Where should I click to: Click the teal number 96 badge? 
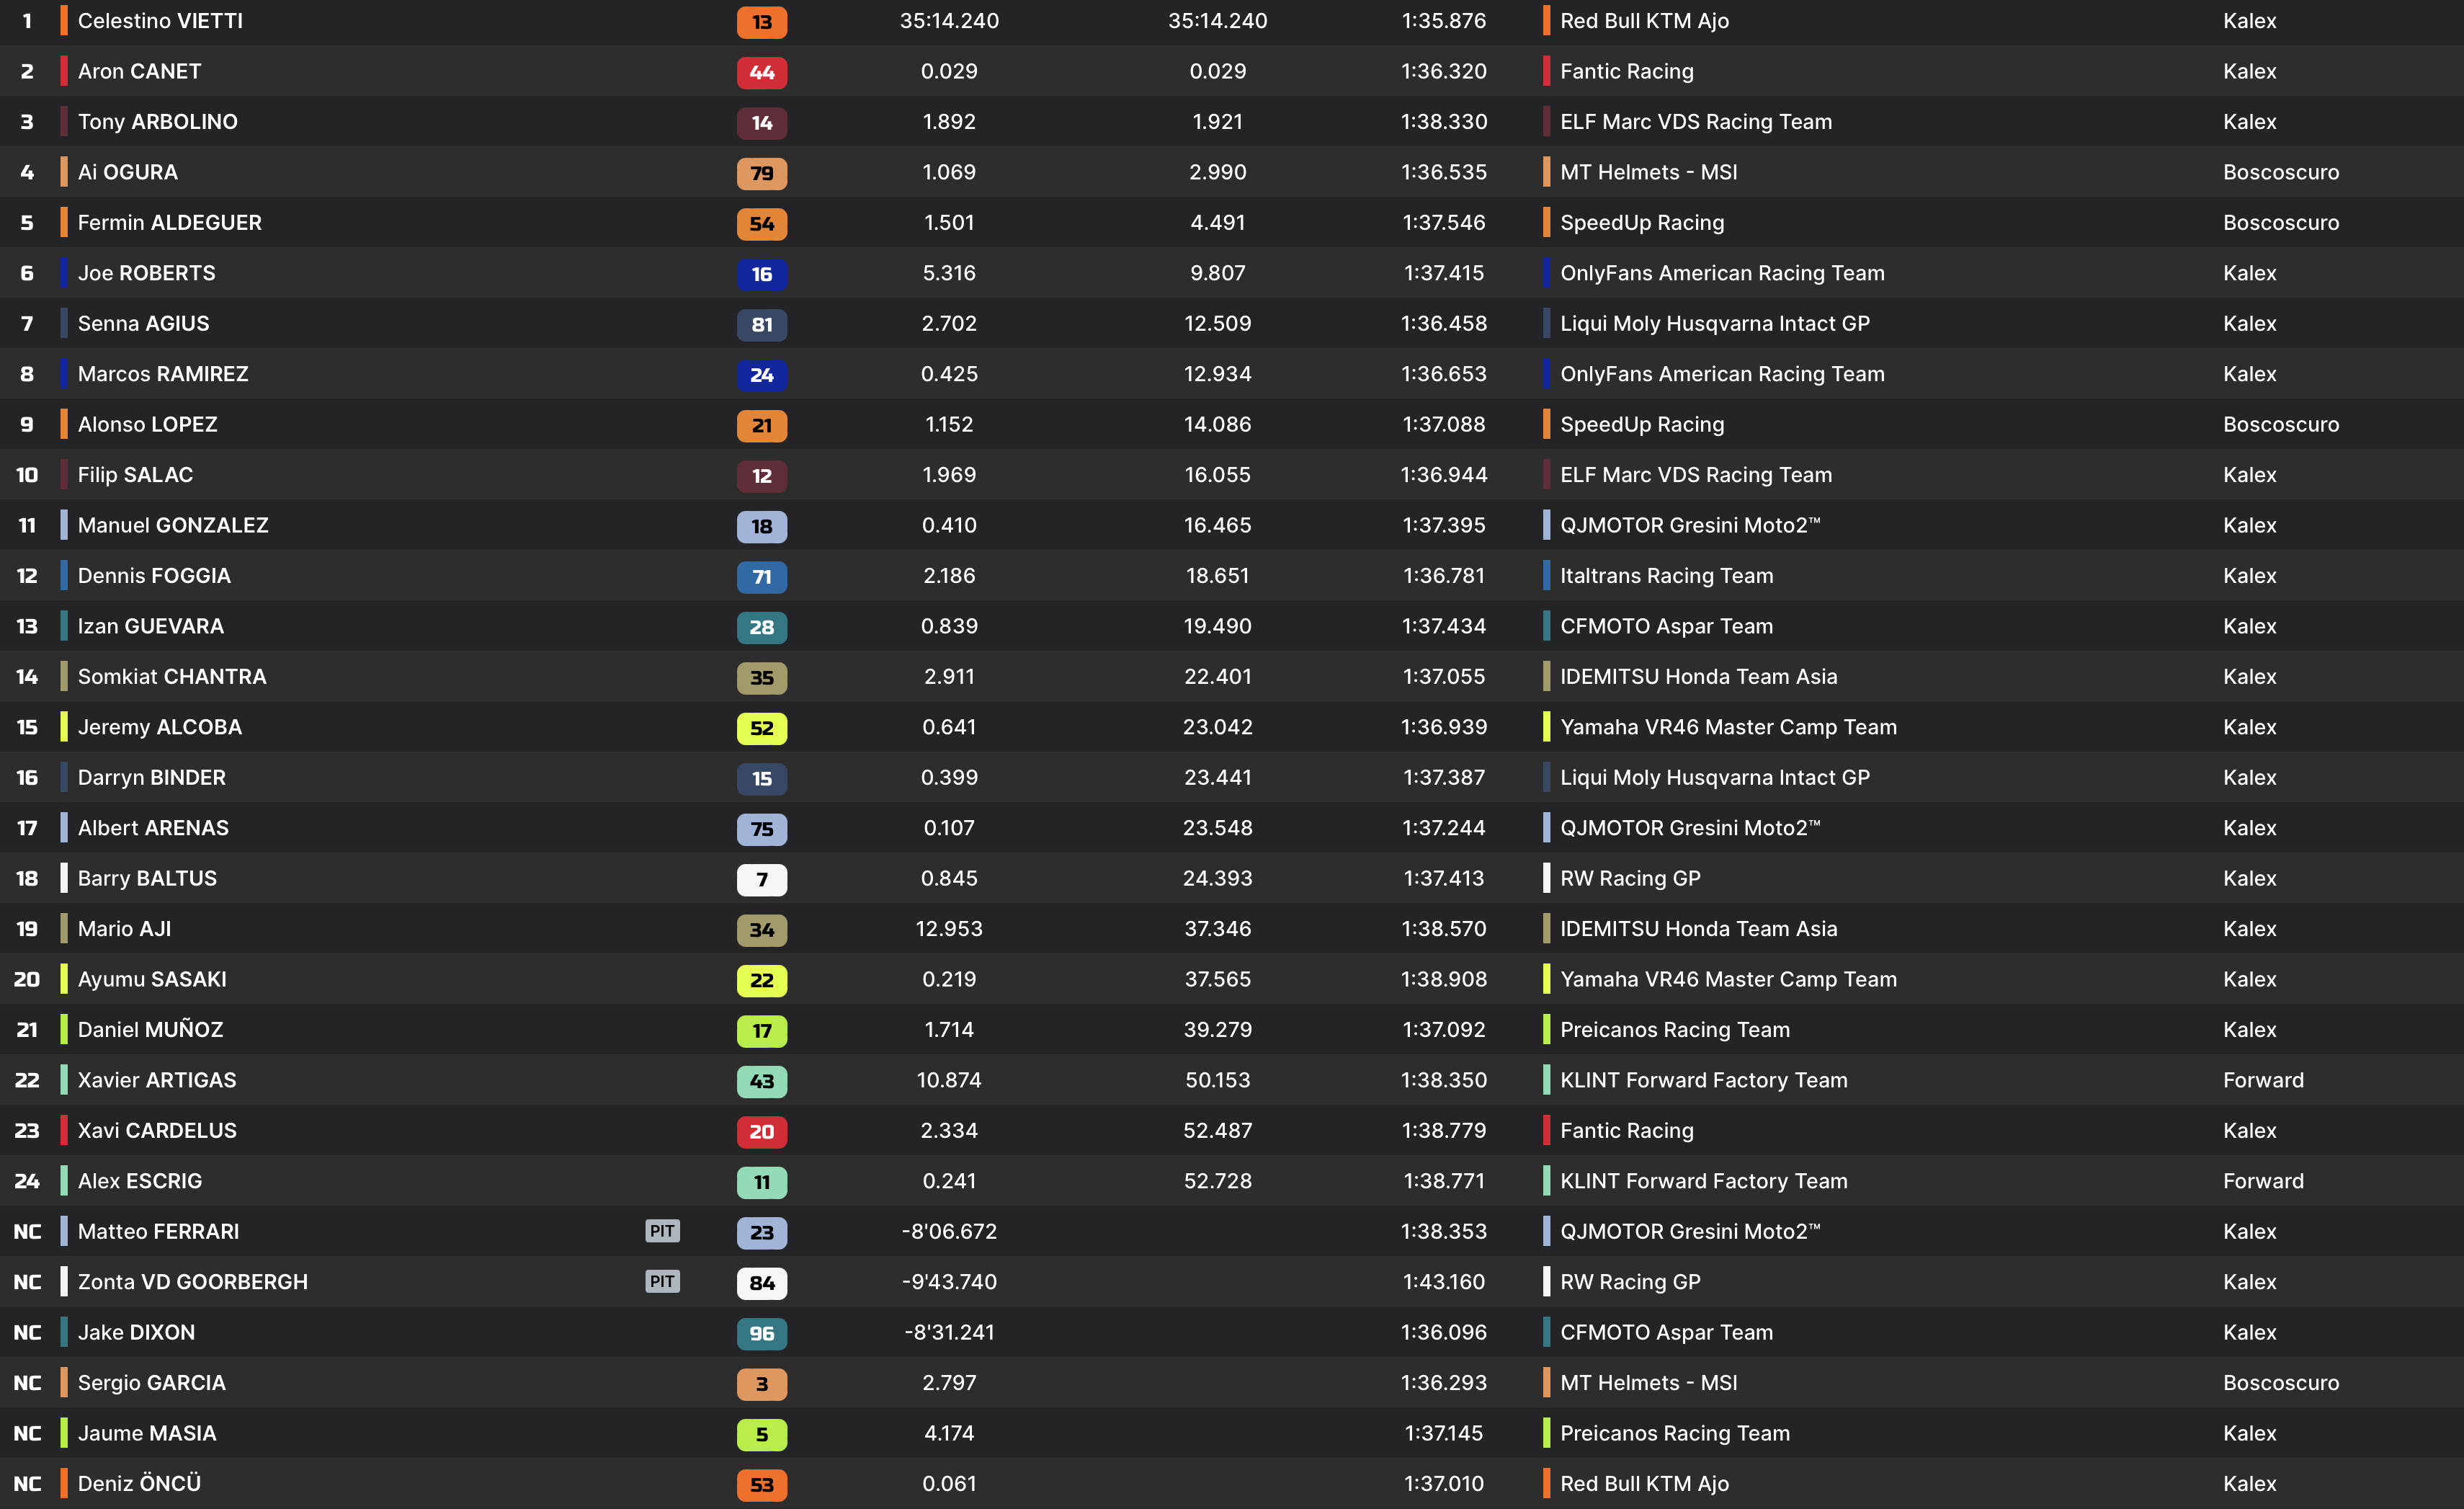point(761,1333)
